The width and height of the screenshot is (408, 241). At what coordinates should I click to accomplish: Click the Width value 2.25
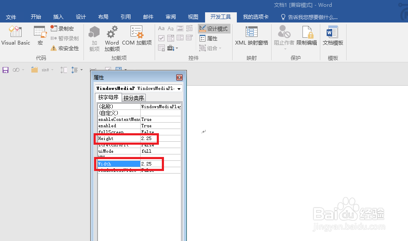pos(146,164)
